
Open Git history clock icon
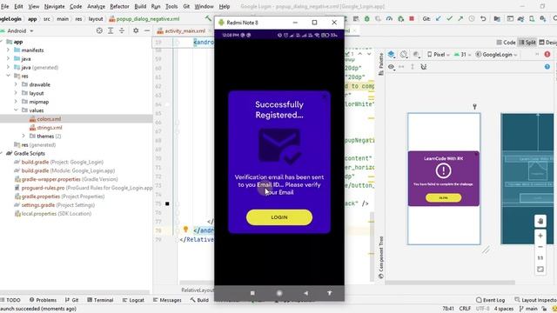pos(472,18)
